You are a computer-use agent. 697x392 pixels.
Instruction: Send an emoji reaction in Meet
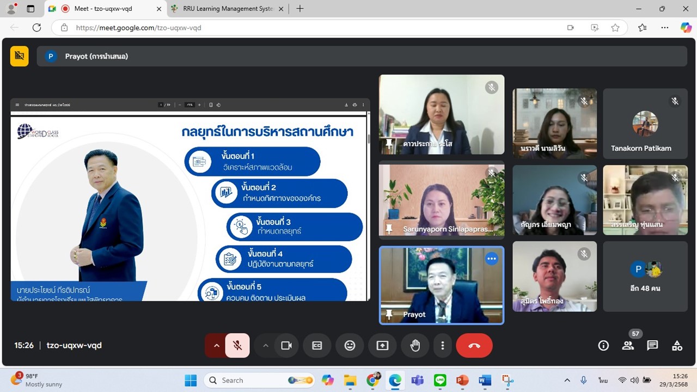(x=350, y=345)
